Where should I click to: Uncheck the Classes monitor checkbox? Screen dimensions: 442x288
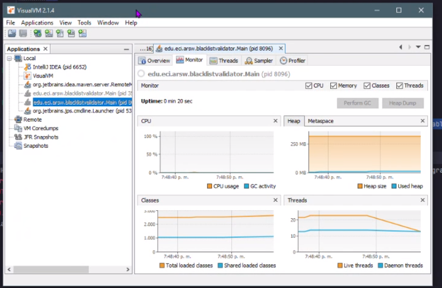click(x=367, y=85)
